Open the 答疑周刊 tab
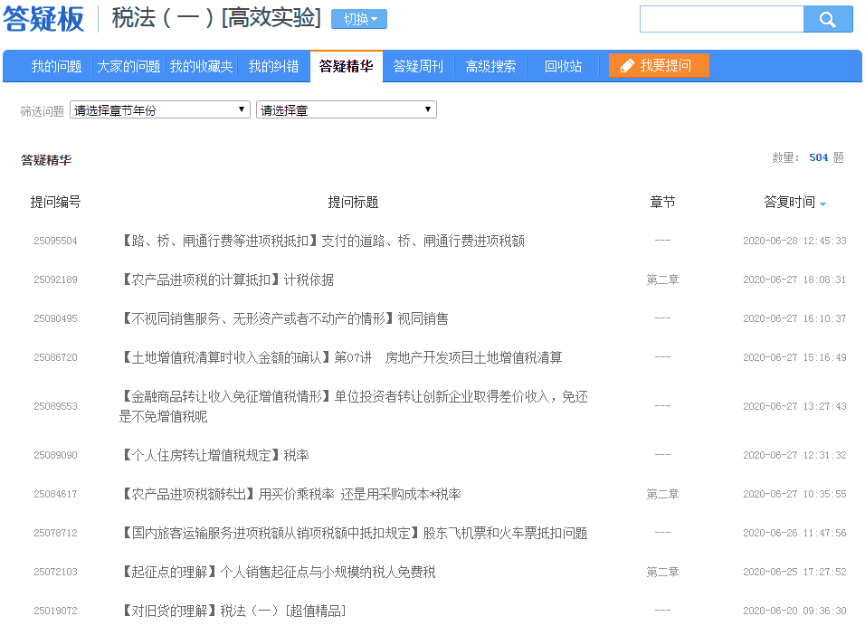 point(418,65)
